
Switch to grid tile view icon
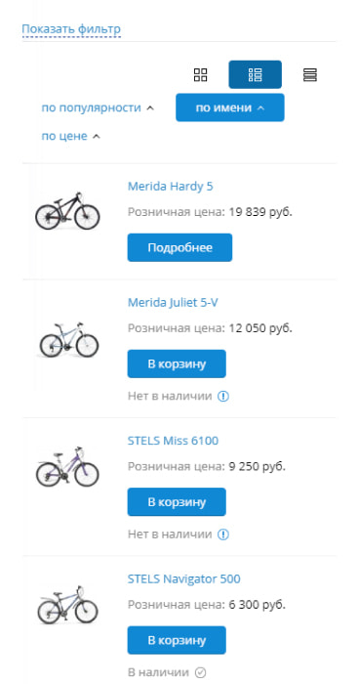[200, 74]
